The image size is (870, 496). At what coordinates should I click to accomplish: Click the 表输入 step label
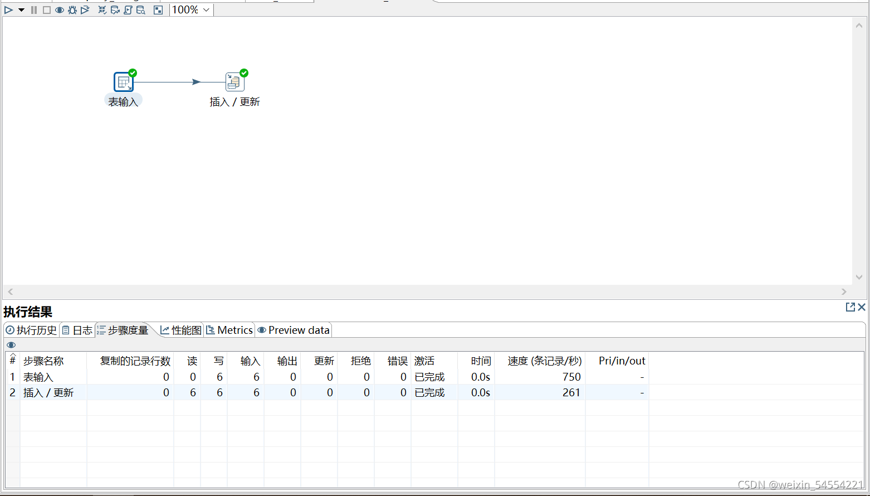pos(123,101)
